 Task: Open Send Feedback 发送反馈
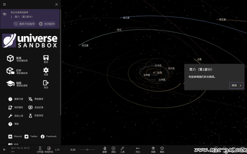coord(36,107)
